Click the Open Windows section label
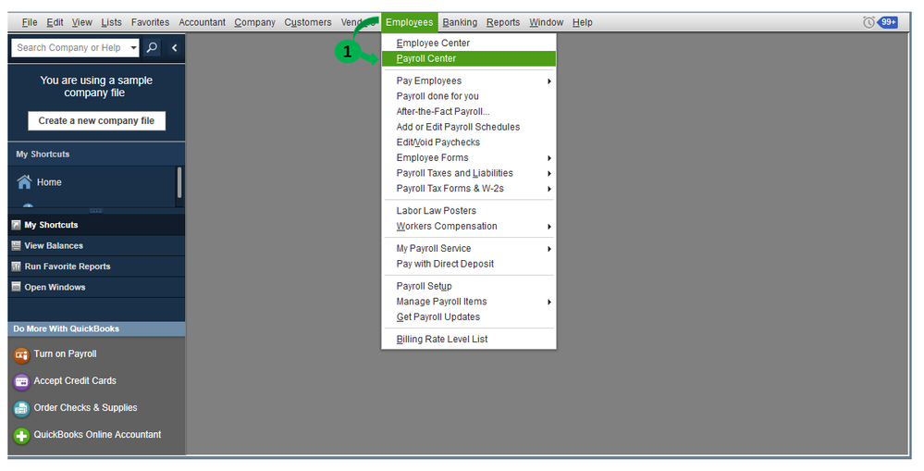 (55, 287)
